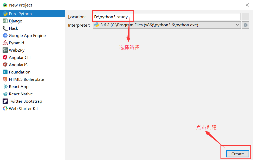Click into the Location path field
The width and height of the screenshot is (253, 160).
tap(167, 17)
